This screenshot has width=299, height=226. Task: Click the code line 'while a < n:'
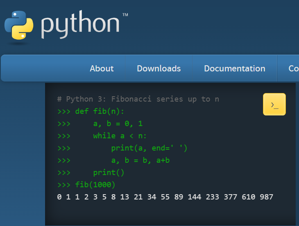click(120, 136)
